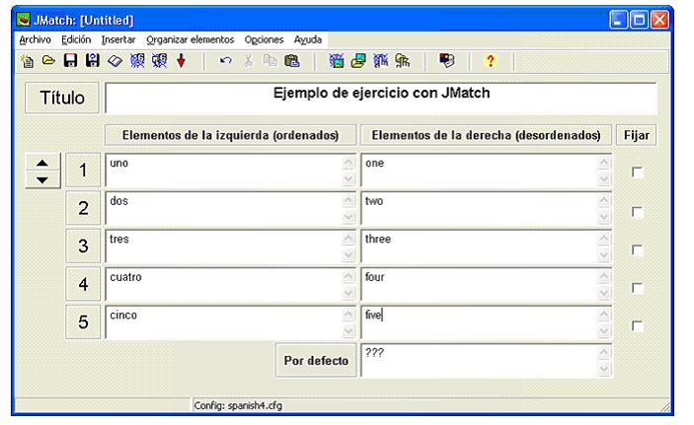Viewport: 694px width, 425px height.
Task: Click the red down arrow toolbar icon
Action: [181, 60]
